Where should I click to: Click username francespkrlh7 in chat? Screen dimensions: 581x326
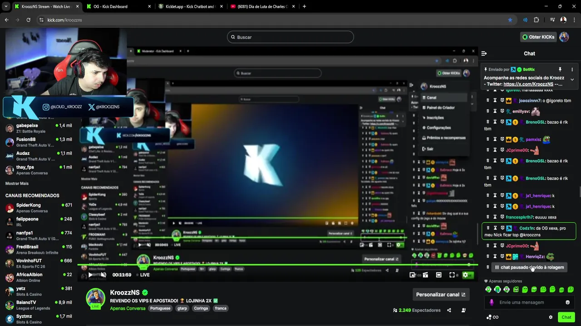tap(519, 217)
